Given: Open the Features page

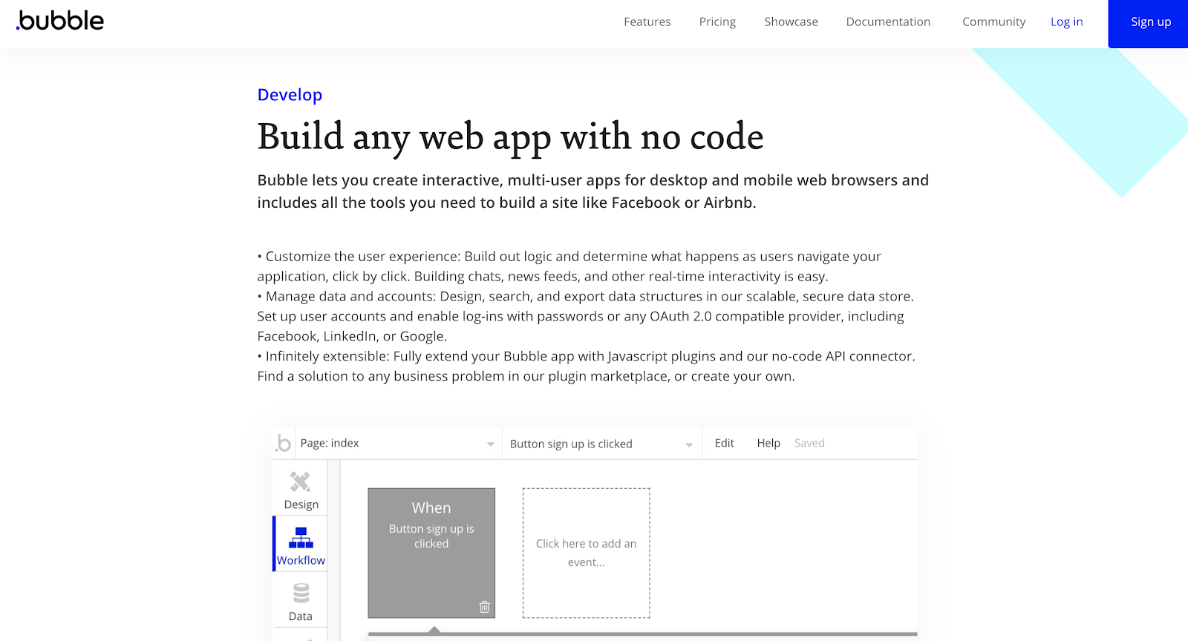Looking at the screenshot, I should 647,22.
